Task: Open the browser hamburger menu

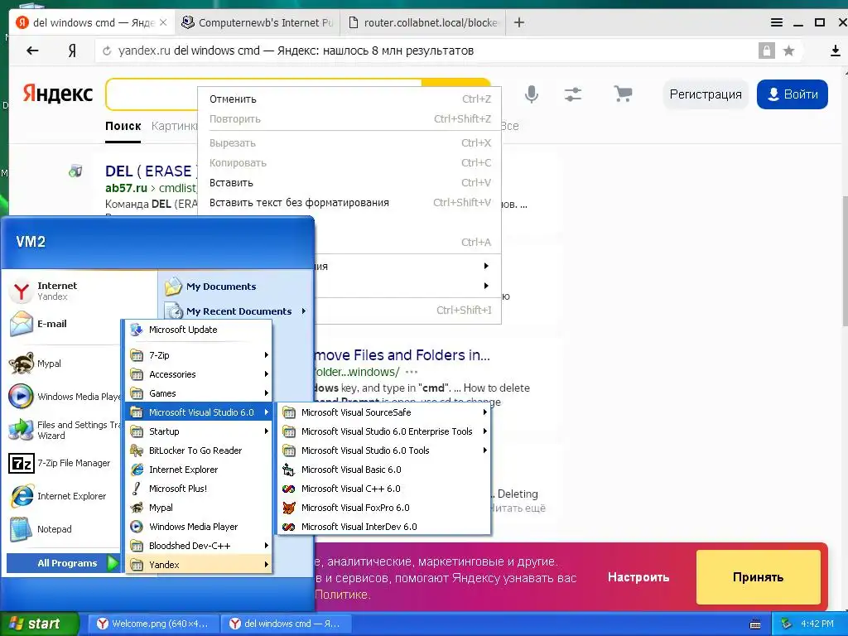Action: (777, 22)
